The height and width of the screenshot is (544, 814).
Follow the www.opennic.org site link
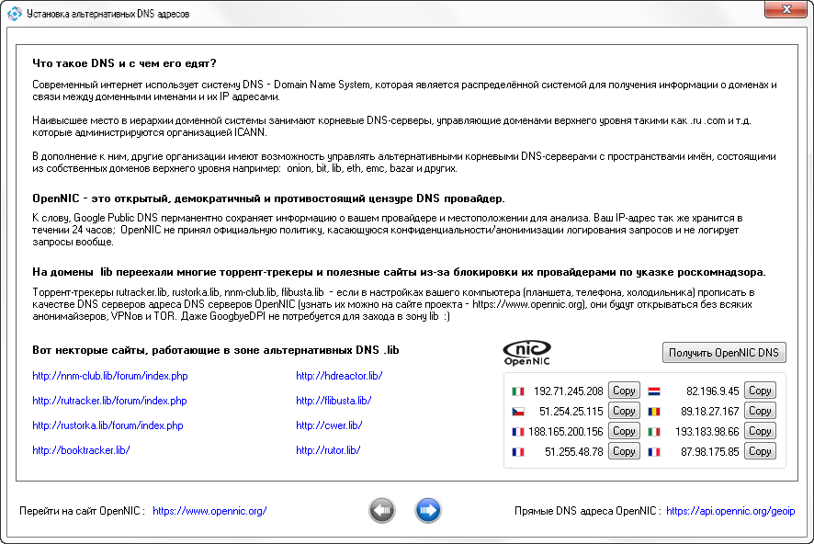209,511
